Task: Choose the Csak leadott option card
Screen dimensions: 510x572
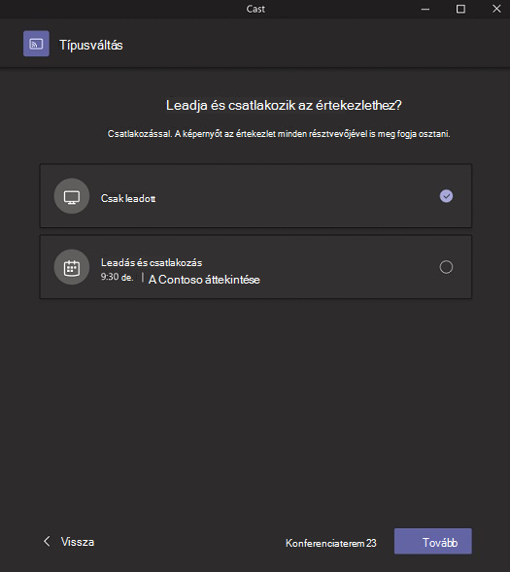Action: coord(255,196)
